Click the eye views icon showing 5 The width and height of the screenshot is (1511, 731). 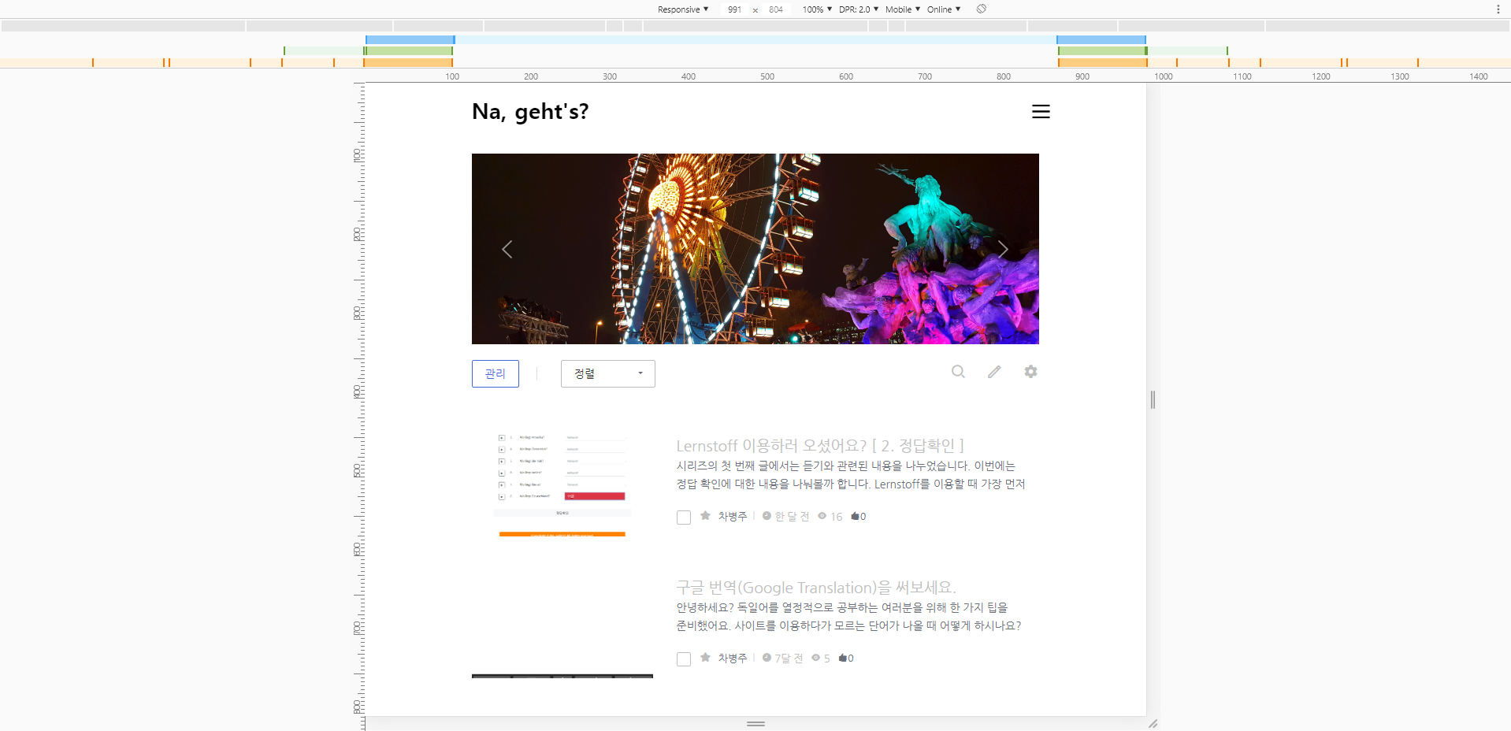click(815, 658)
